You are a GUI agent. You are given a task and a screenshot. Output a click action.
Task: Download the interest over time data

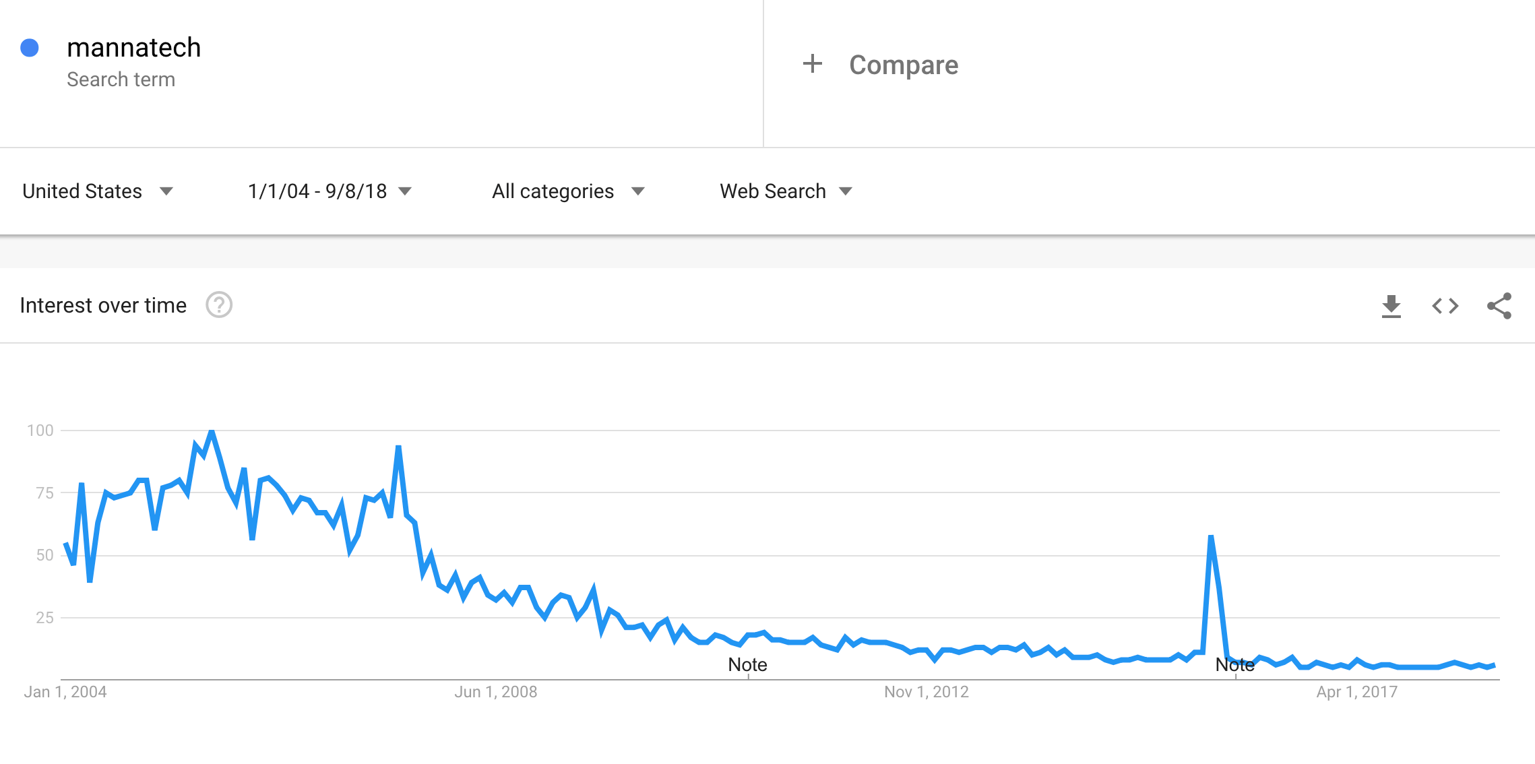1391,306
